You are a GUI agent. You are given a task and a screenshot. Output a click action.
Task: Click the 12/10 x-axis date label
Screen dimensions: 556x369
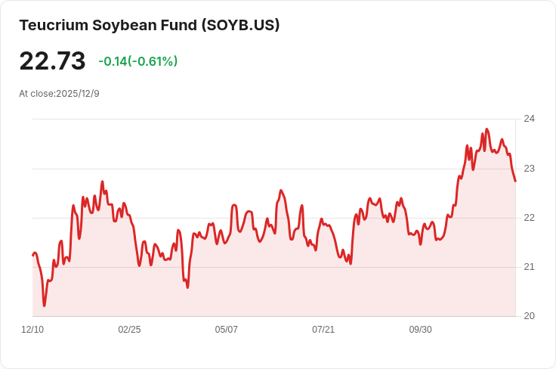coord(32,330)
